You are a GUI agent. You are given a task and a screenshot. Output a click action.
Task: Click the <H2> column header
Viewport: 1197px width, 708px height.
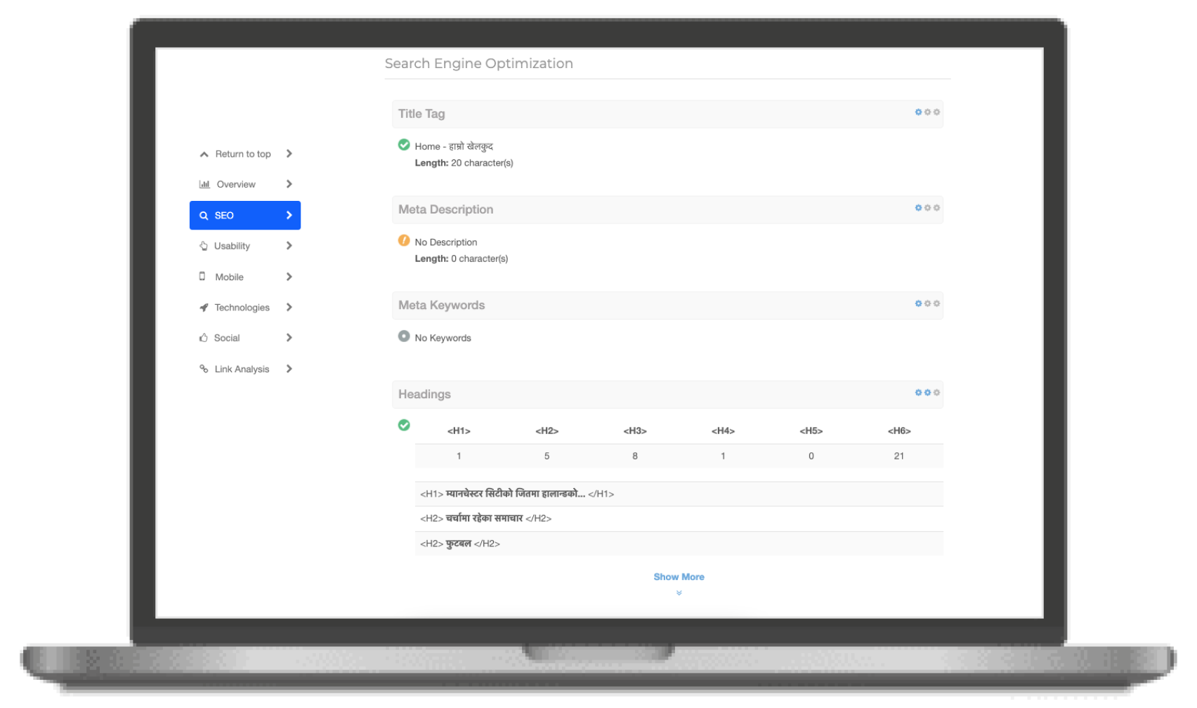click(x=547, y=431)
